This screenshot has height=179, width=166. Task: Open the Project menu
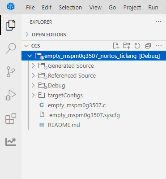(x=132, y=7)
